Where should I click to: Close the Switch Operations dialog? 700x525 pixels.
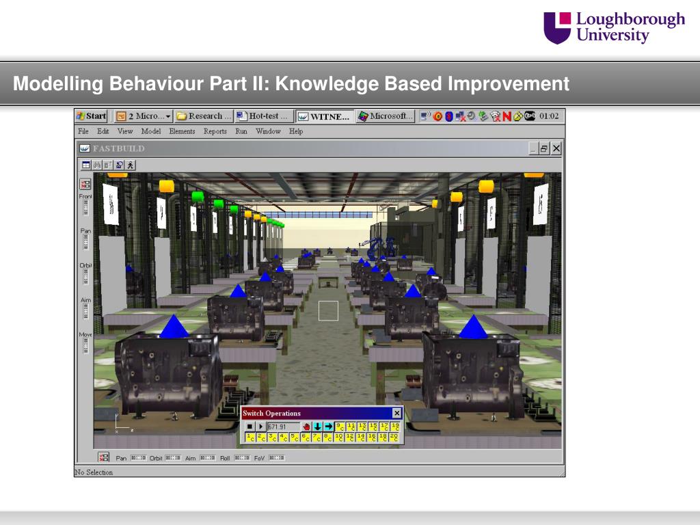[x=397, y=413]
